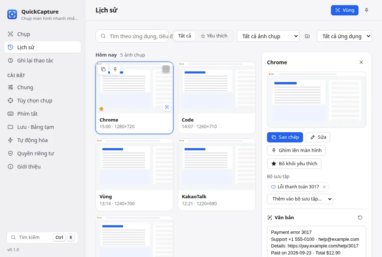This screenshot has height=257, width=382.
Task: Click the Sao chép button
Action: pyautogui.click(x=285, y=137)
